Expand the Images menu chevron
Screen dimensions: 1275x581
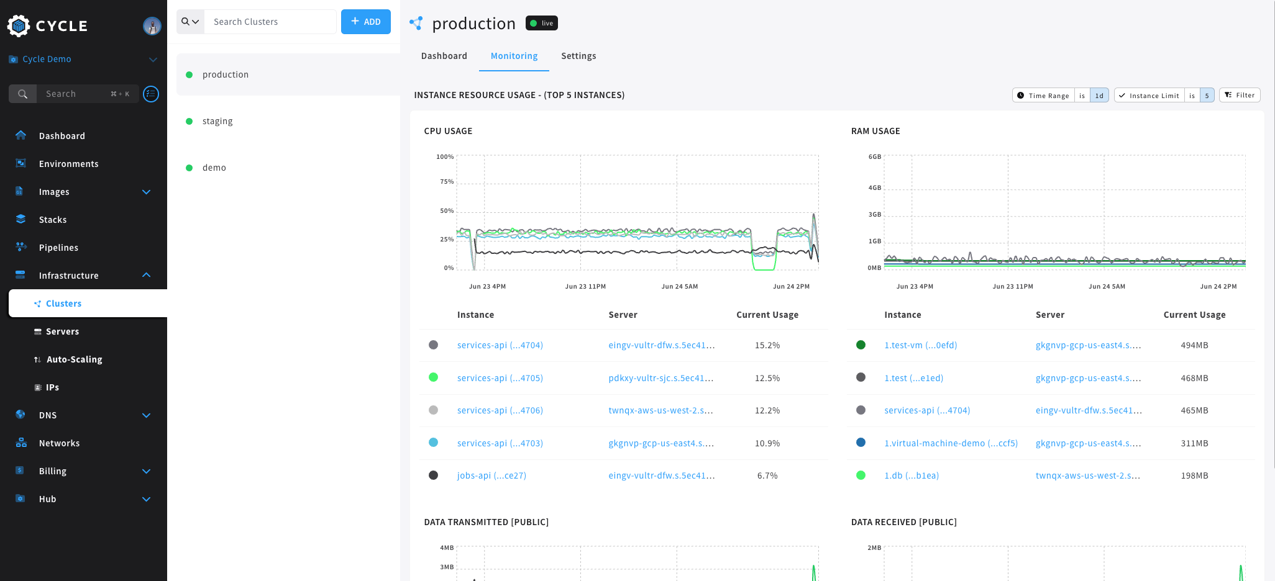coord(147,192)
